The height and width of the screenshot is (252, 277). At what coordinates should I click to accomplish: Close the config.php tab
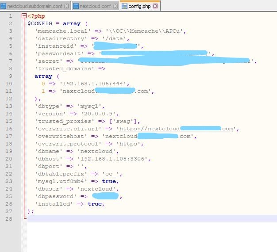point(155,6)
